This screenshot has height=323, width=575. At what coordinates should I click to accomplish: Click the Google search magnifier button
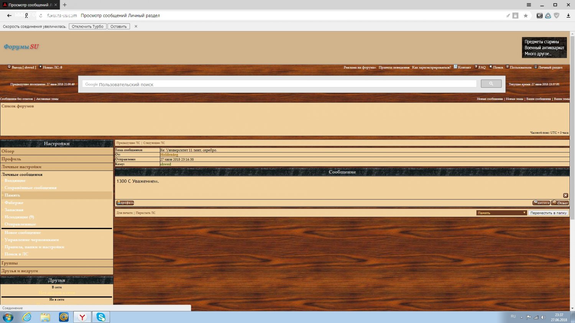(491, 84)
